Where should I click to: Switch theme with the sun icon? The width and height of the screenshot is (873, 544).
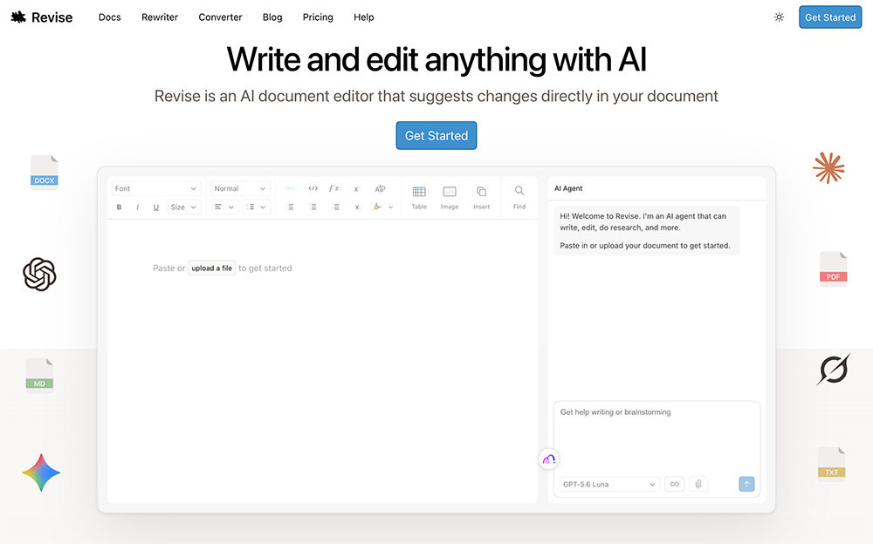tap(779, 17)
